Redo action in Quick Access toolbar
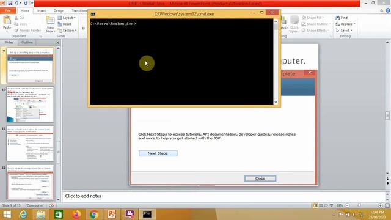Viewport: 391px width, 220px height. pos(26,3)
